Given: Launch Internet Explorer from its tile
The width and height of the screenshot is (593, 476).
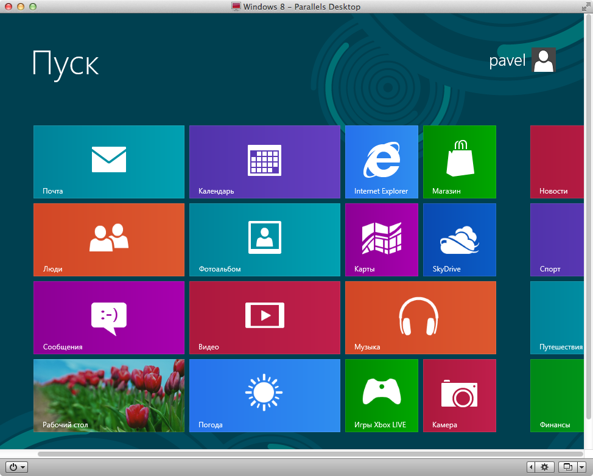Looking at the screenshot, I should point(382,162).
